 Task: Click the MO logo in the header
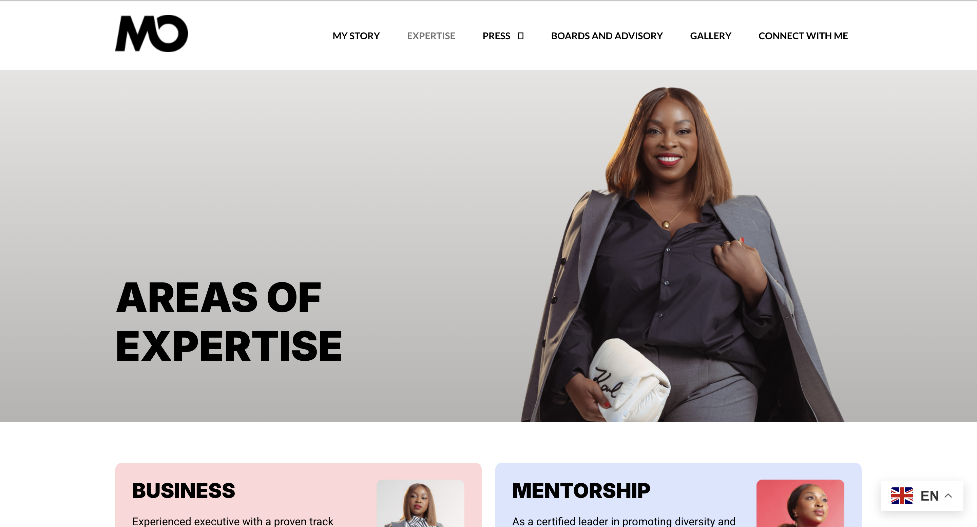[x=151, y=34]
